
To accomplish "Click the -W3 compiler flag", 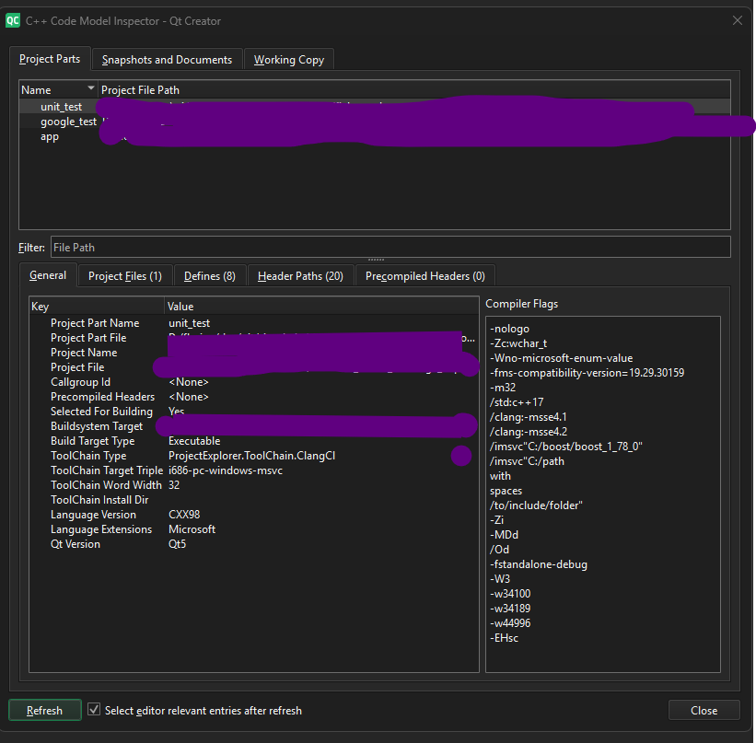I will pos(500,579).
